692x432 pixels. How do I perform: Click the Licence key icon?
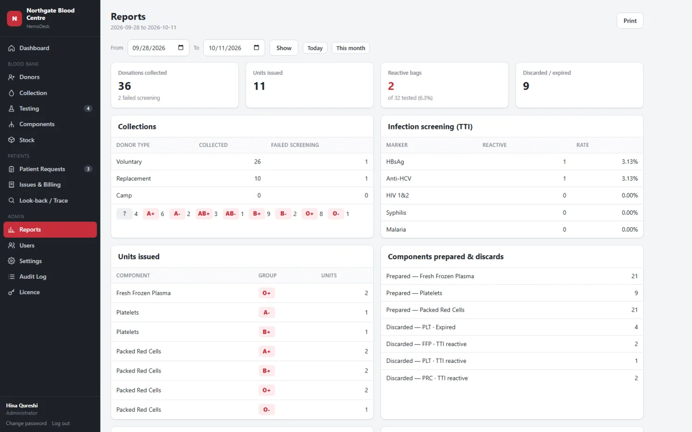(12, 292)
